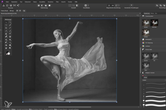Apply the Aufhellen preset thumbnail
The width and height of the screenshot is (166, 110).
pyautogui.click(x=146, y=32)
